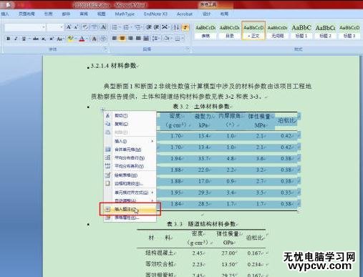Open the phonetic guide tool
Viewport: 363px width, 277px height.
tap(95, 27)
